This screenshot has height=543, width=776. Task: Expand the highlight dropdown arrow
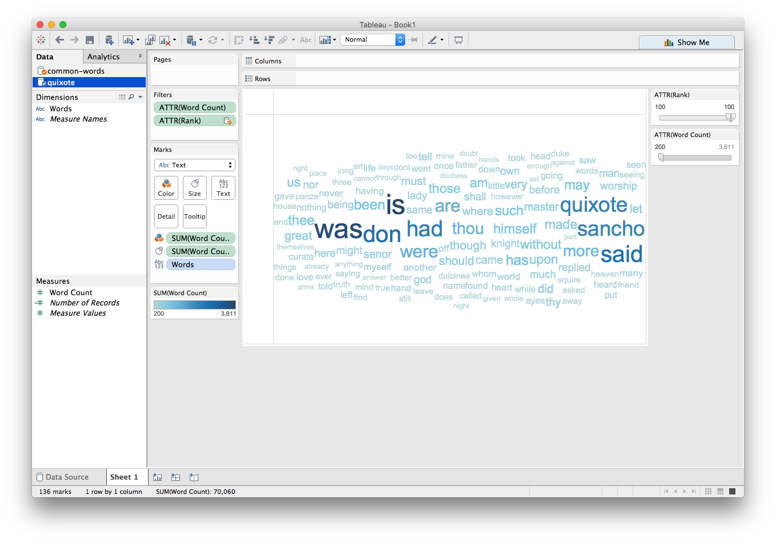point(442,40)
